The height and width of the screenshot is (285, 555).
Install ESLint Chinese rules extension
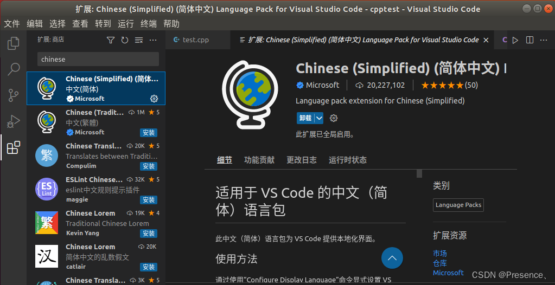[149, 200]
